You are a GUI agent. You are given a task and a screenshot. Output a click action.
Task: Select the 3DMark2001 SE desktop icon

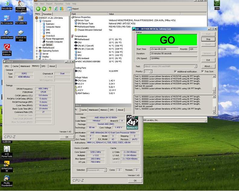click(x=7, y=166)
